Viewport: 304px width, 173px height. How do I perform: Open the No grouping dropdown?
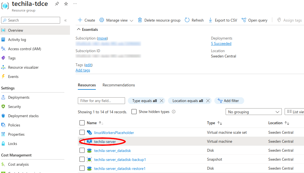pyautogui.click(x=253, y=112)
